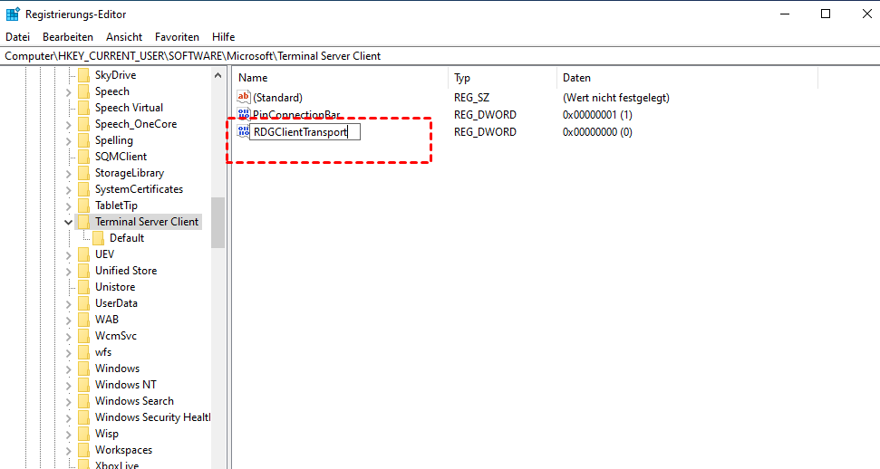
Task: Select the WAB folder icon
Action: pos(83,320)
